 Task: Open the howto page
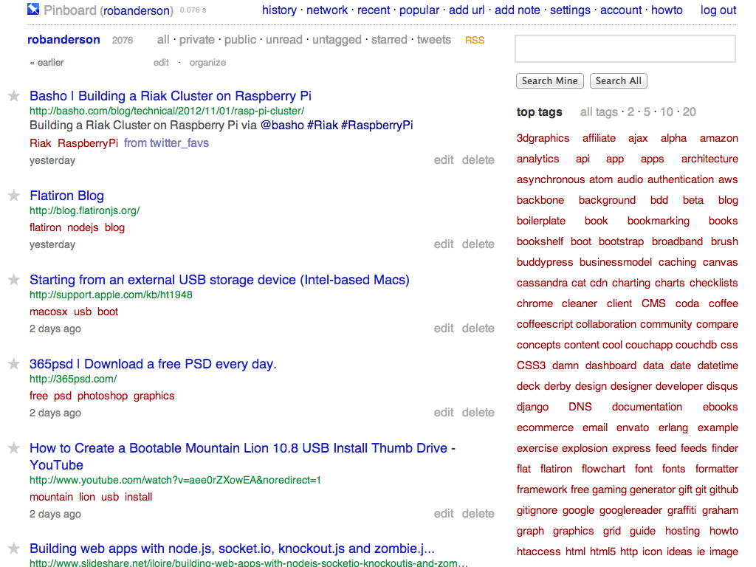click(667, 10)
